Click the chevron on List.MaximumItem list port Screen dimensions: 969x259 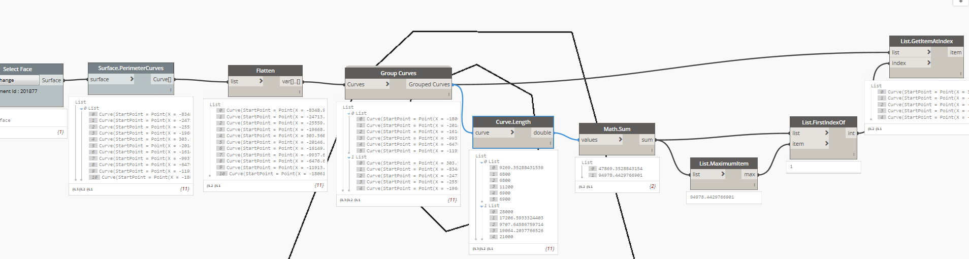[x=723, y=174]
